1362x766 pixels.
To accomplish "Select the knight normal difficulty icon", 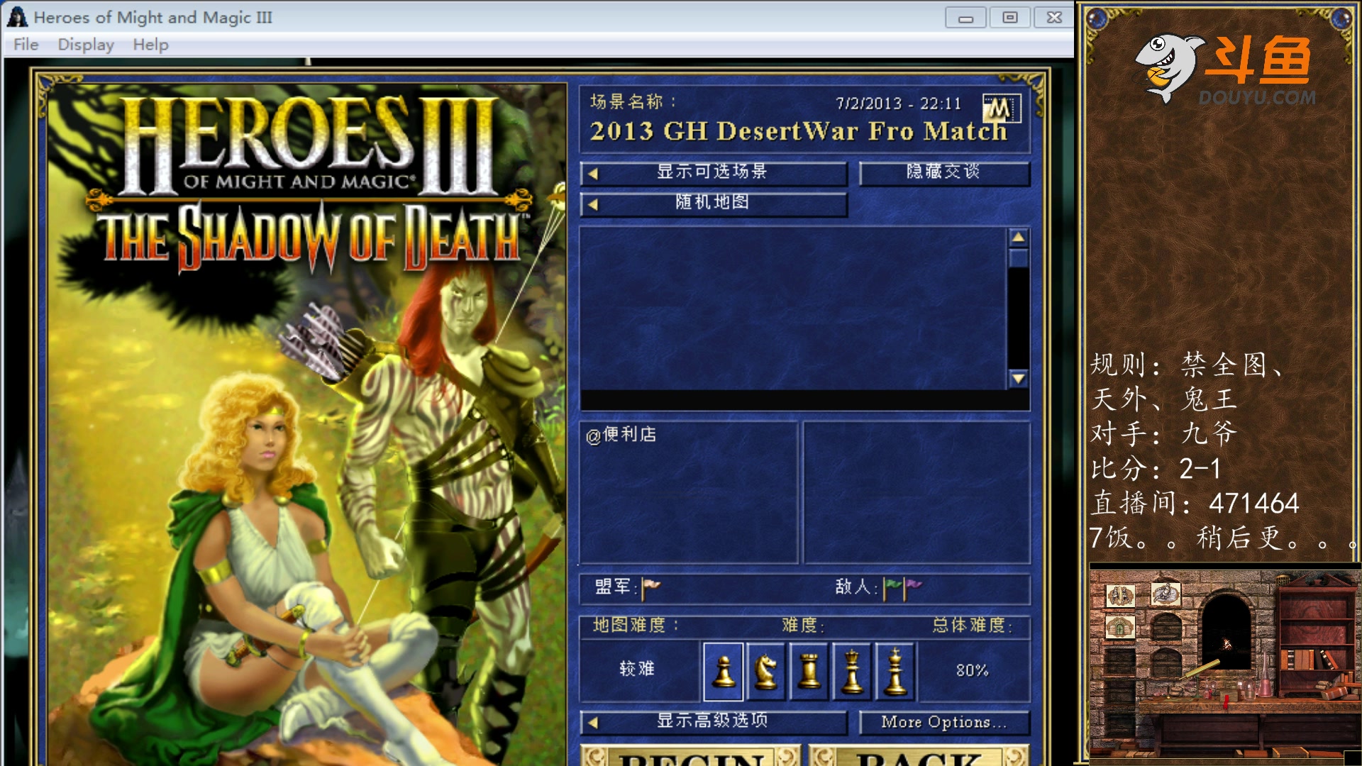I will click(x=766, y=670).
